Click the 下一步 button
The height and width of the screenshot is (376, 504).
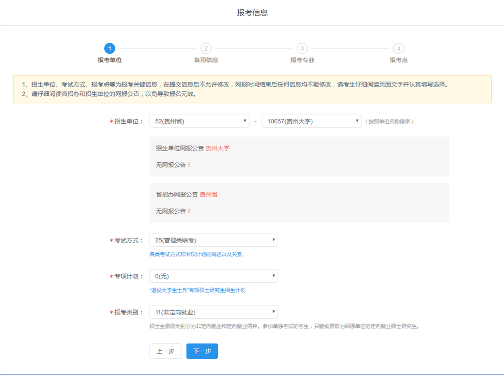pos(202,351)
